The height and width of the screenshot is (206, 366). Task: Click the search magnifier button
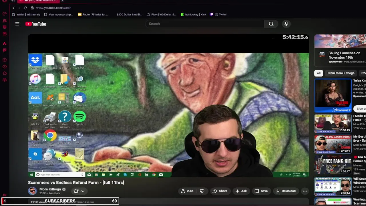click(x=271, y=24)
